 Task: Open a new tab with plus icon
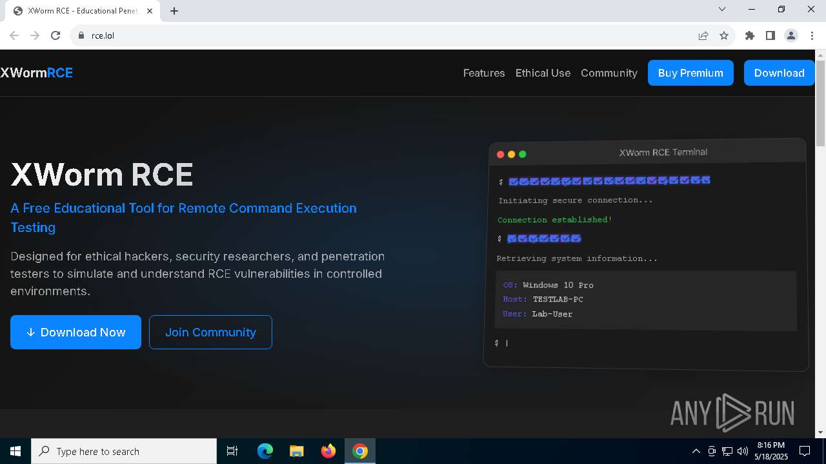(x=174, y=11)
